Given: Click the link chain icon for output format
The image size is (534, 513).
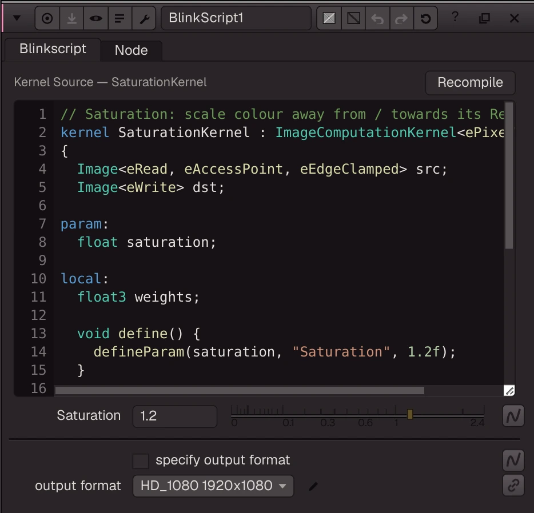Looking at the screenshot, I should click(513, 486).
